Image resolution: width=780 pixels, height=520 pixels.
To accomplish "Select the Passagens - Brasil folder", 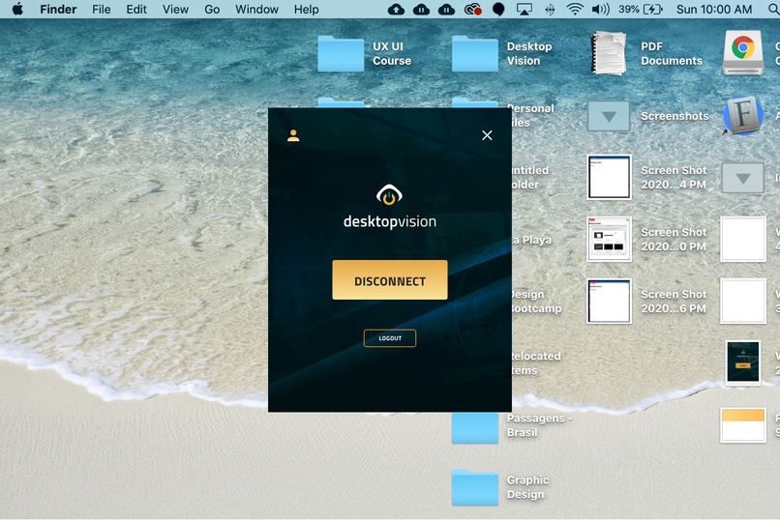I will tap(474, 427).
